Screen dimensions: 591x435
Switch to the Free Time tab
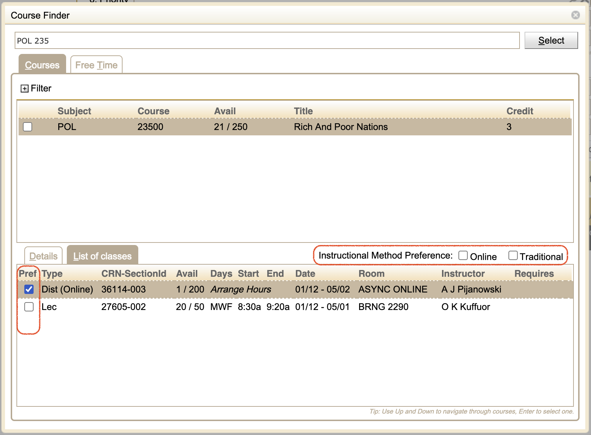pos(96,65)
